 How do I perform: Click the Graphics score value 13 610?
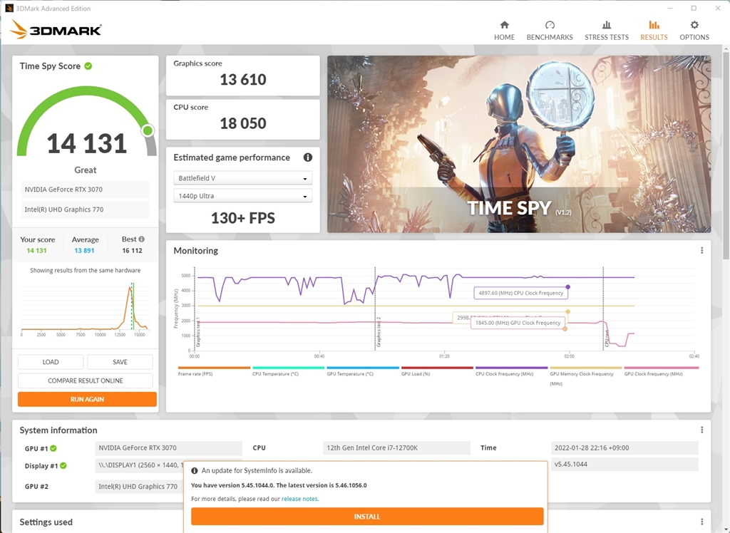(x=243, y=80)
